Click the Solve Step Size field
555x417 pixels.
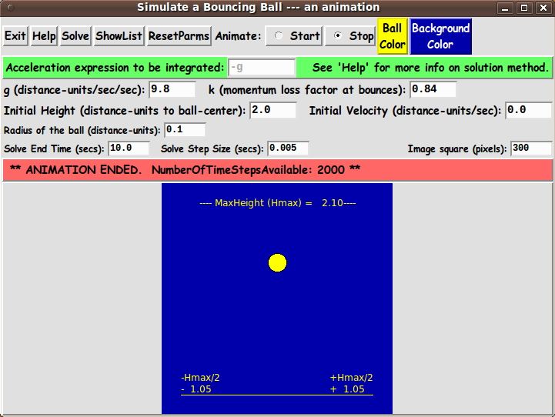coord(288,148)
